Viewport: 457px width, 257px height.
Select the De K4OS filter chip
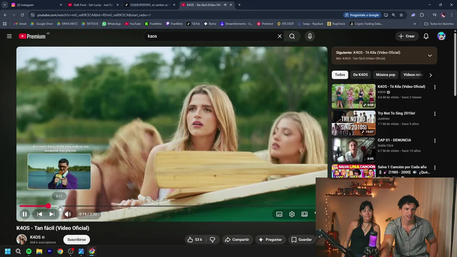point(360,75)
